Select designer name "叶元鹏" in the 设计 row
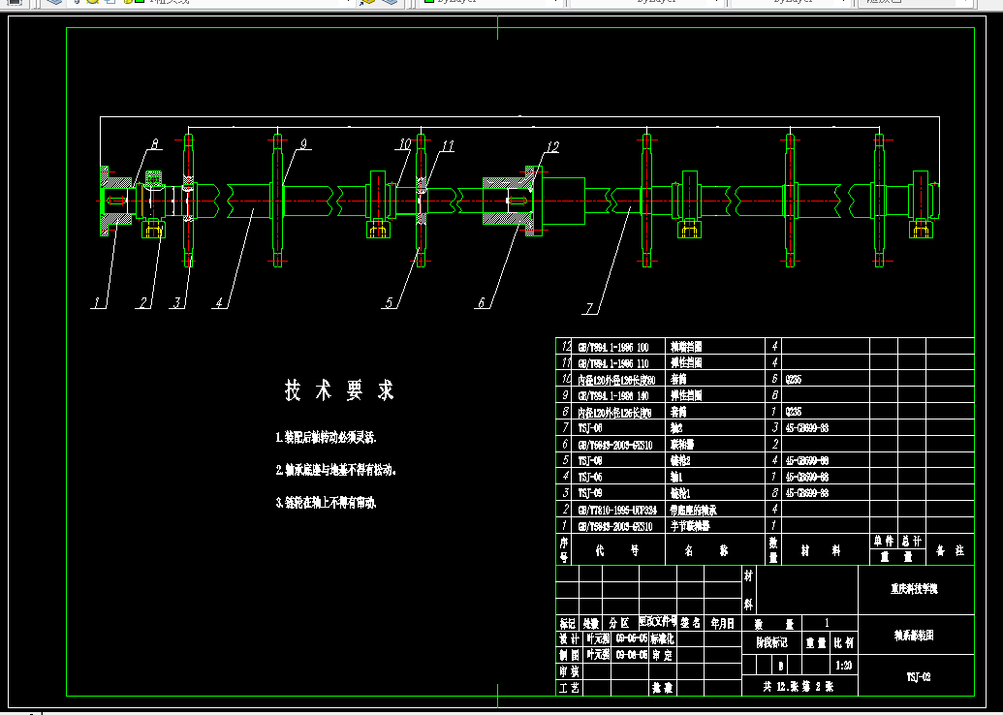The image size is (1003, 715). 598,638
